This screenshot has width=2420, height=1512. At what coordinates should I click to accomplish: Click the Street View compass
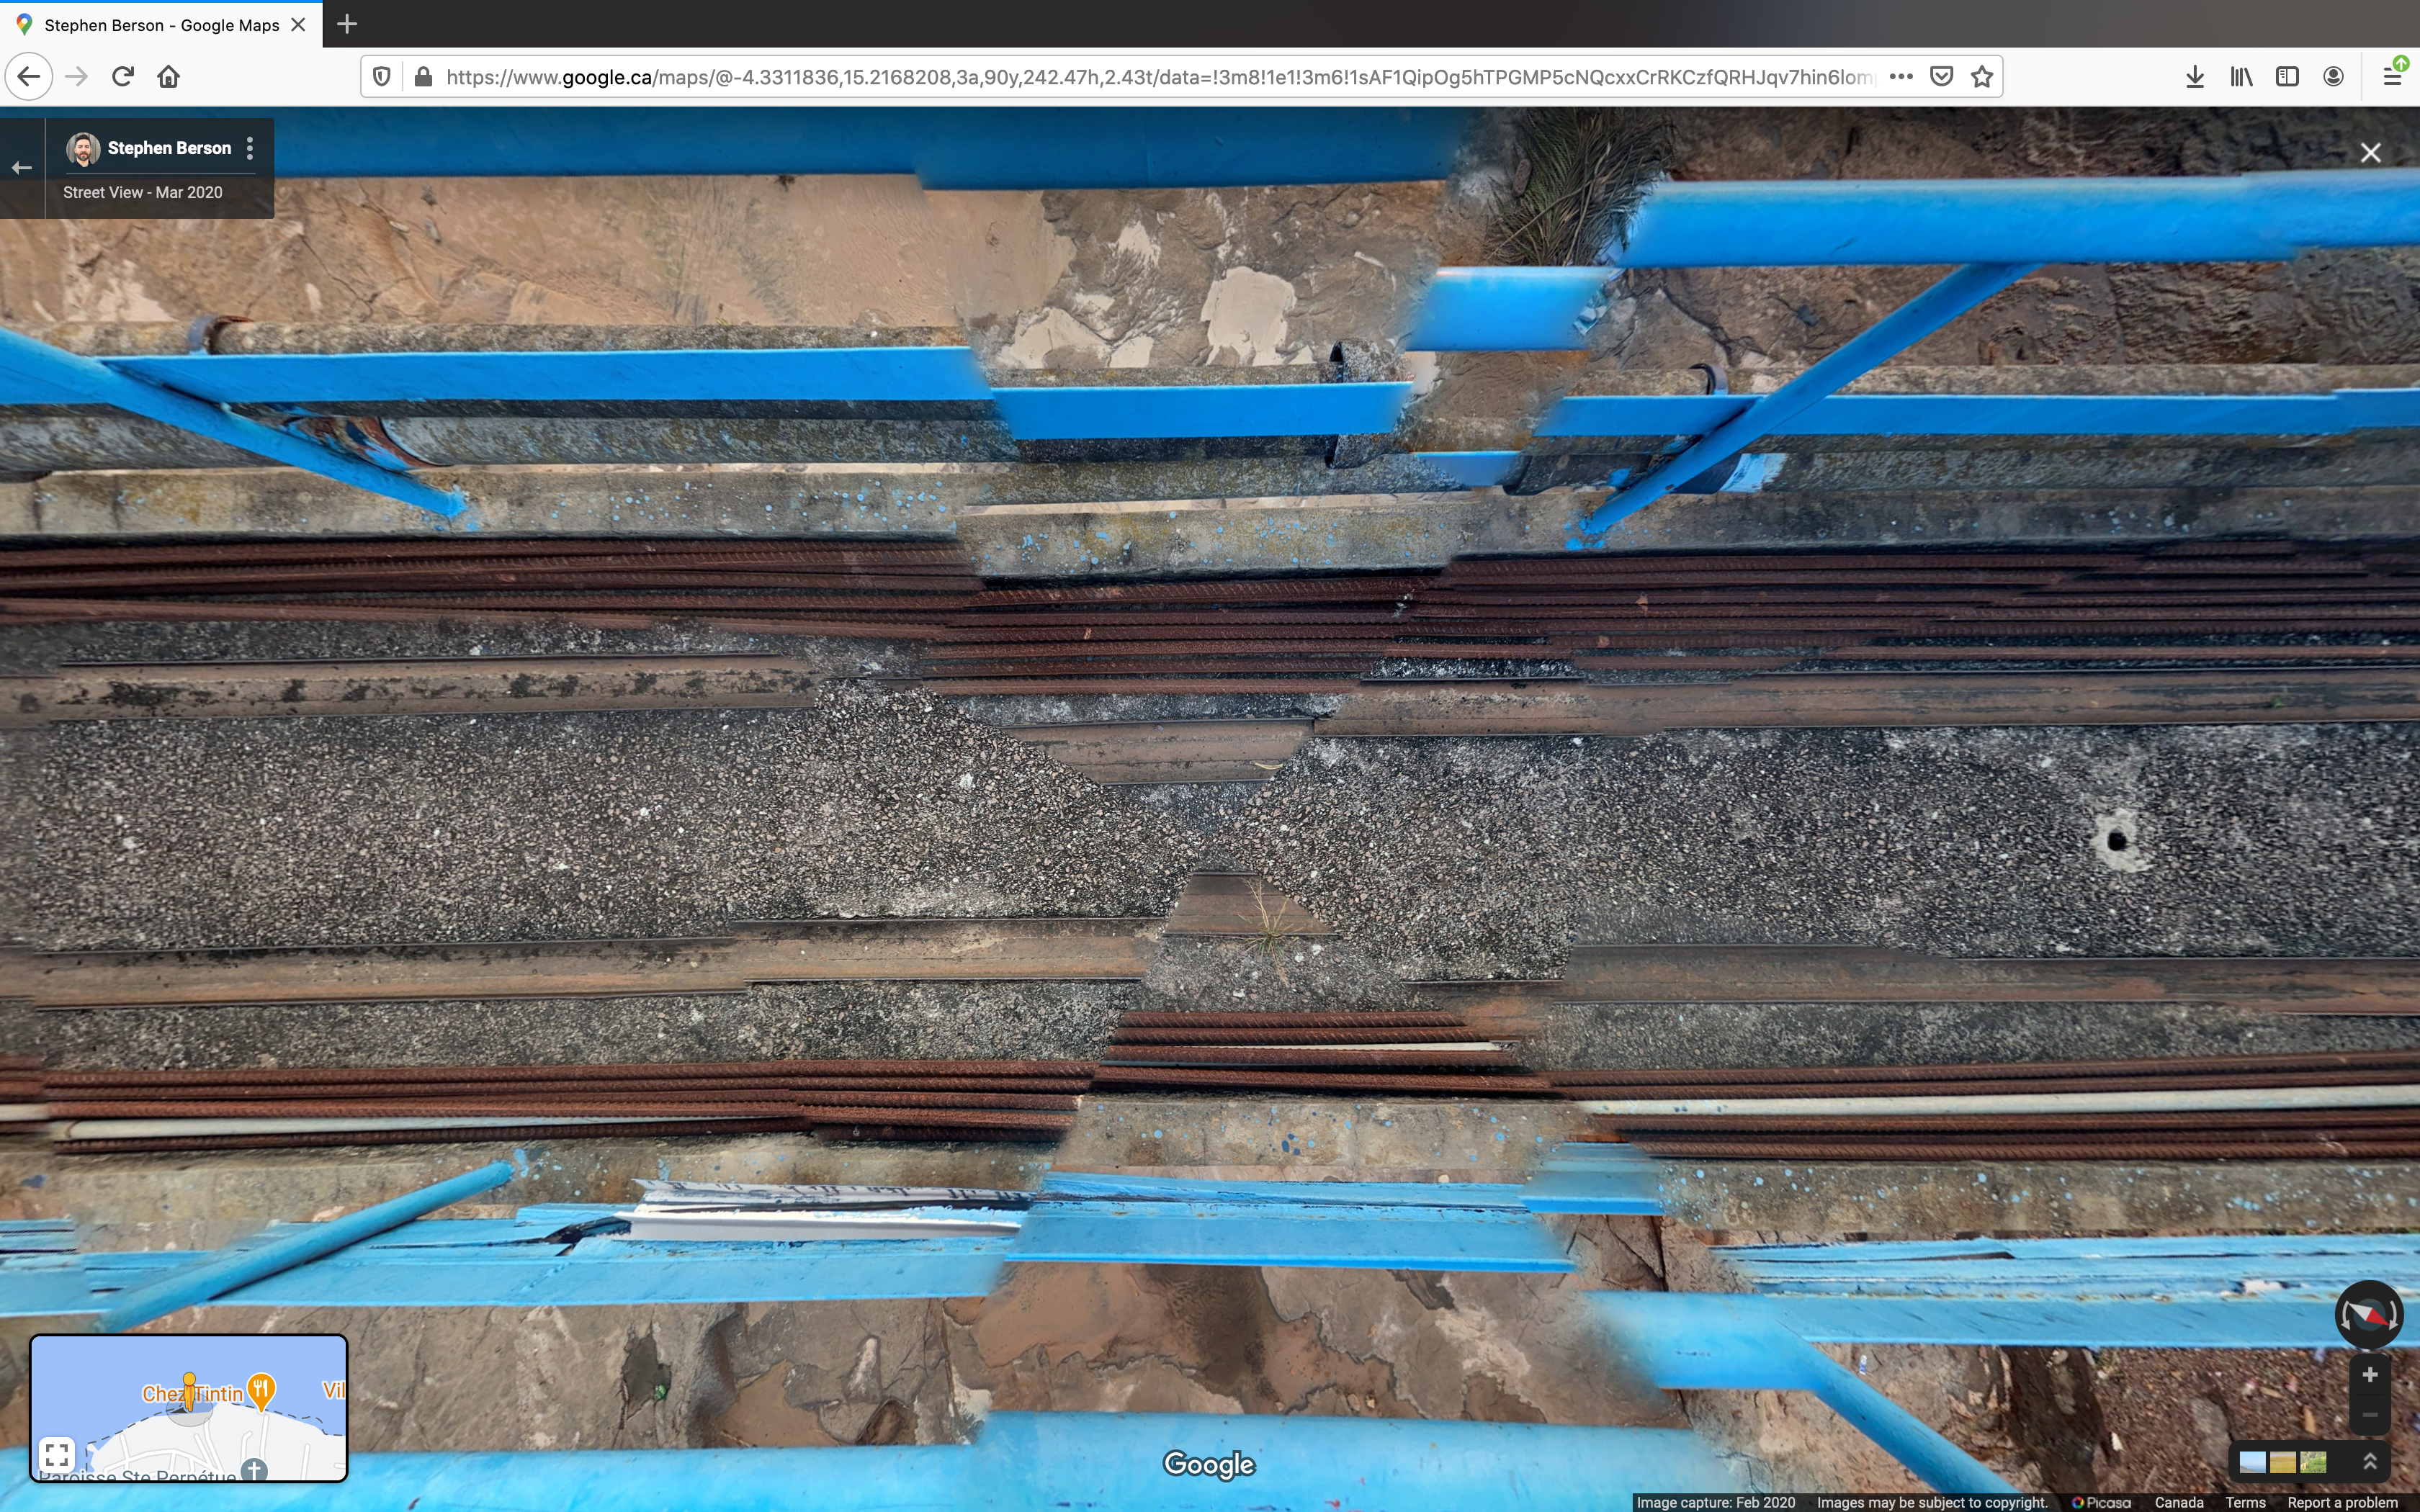coord(2368,1314)
